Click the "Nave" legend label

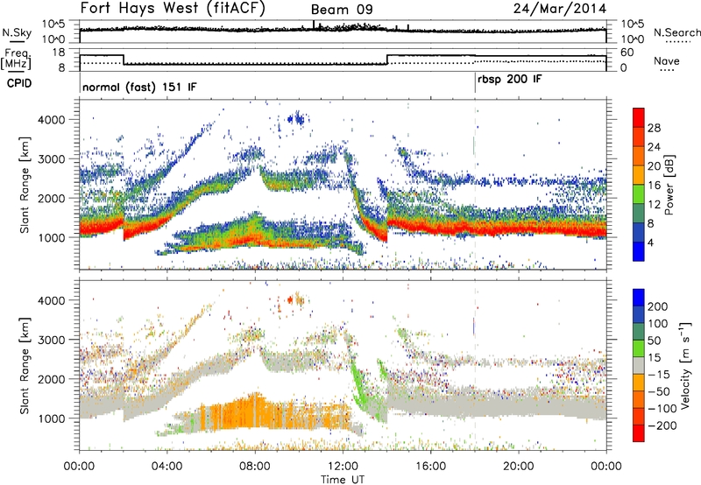click(x=667, y=60)
